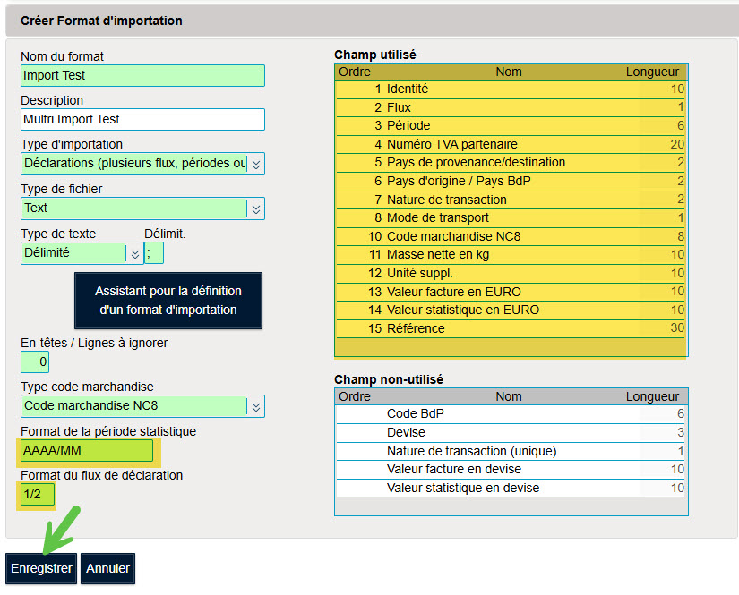Image resolution: width=739 pixels, height=595 pixels.
Task: Click the Nom header of Champ non-utilisé
Action: tap(509, 397)
